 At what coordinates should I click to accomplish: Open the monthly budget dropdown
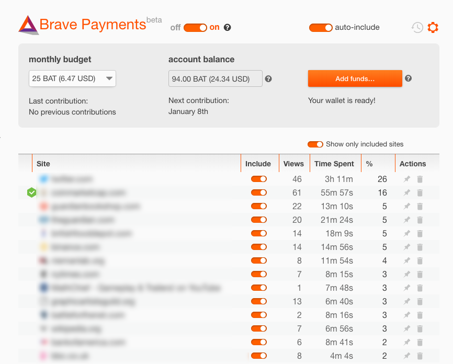click(x=72, y=78)
